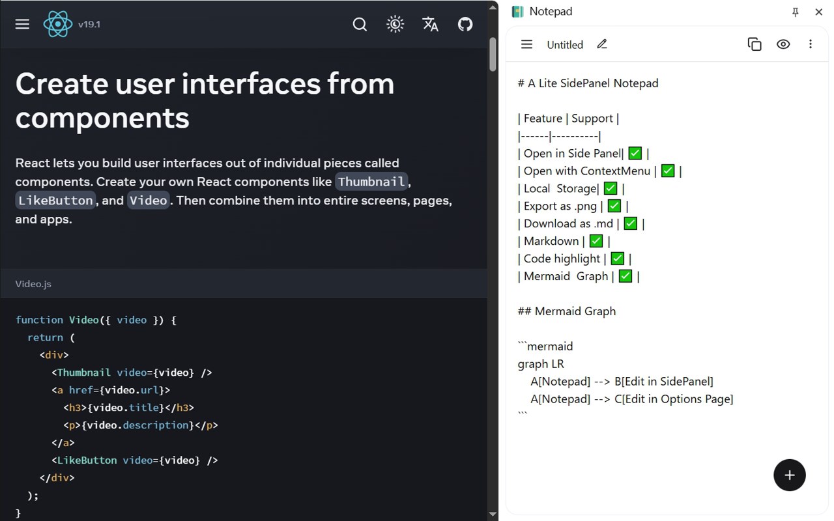This screenshot has width=834, height=521.
Task: Open the translations language icon
Action: (430, 24)
